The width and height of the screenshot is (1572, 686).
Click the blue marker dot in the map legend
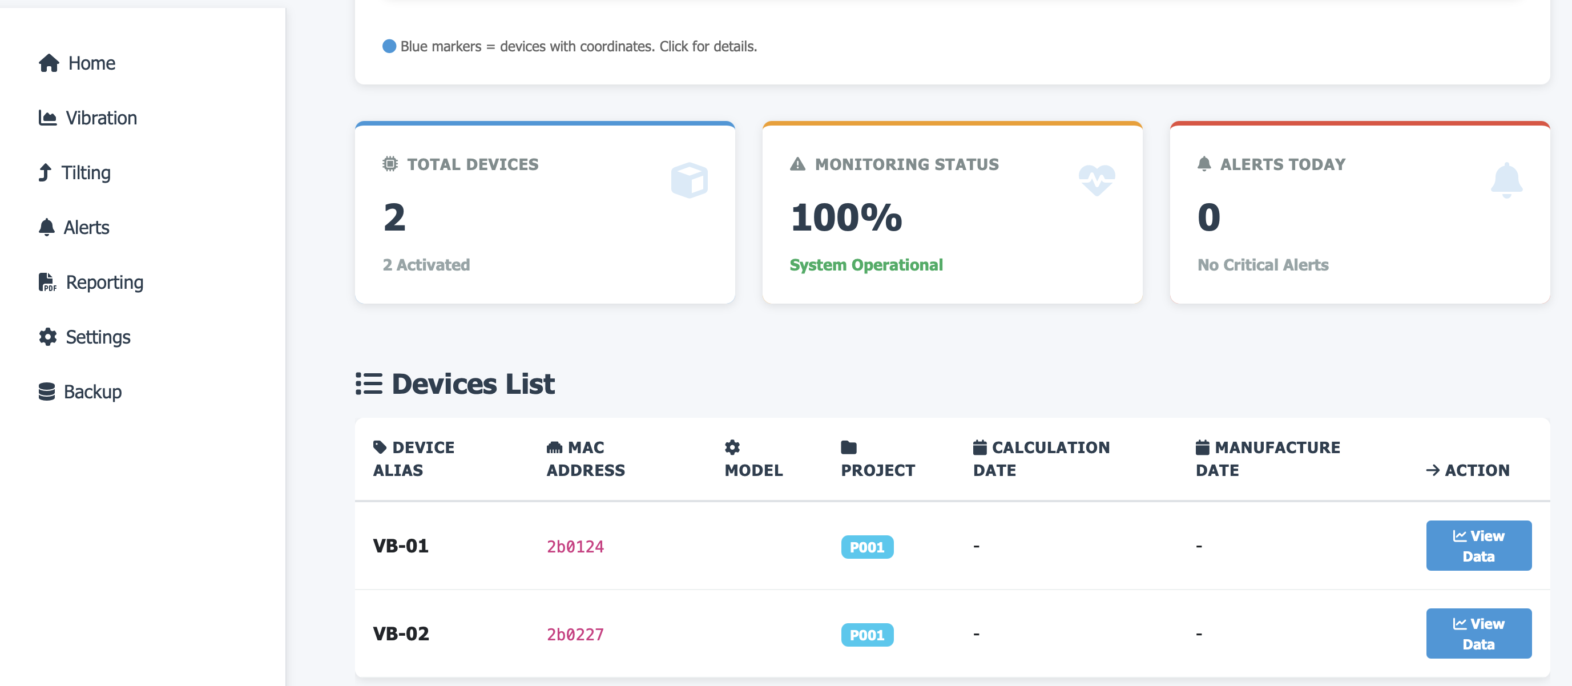tap(389, 45)
